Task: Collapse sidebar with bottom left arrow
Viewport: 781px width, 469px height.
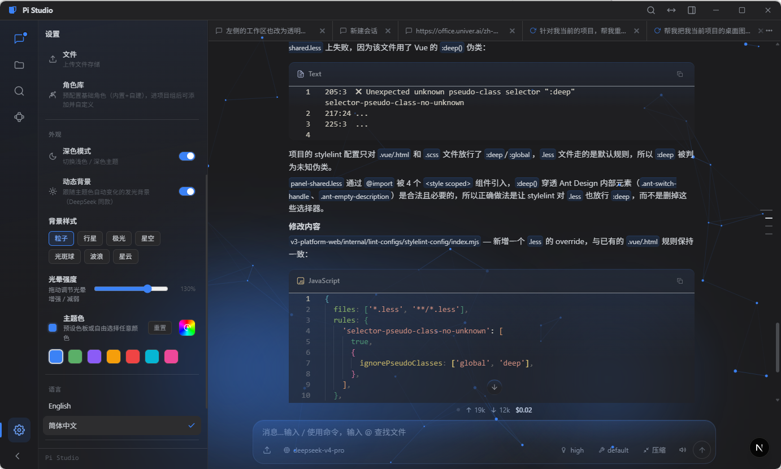Action: click(18, 456)
